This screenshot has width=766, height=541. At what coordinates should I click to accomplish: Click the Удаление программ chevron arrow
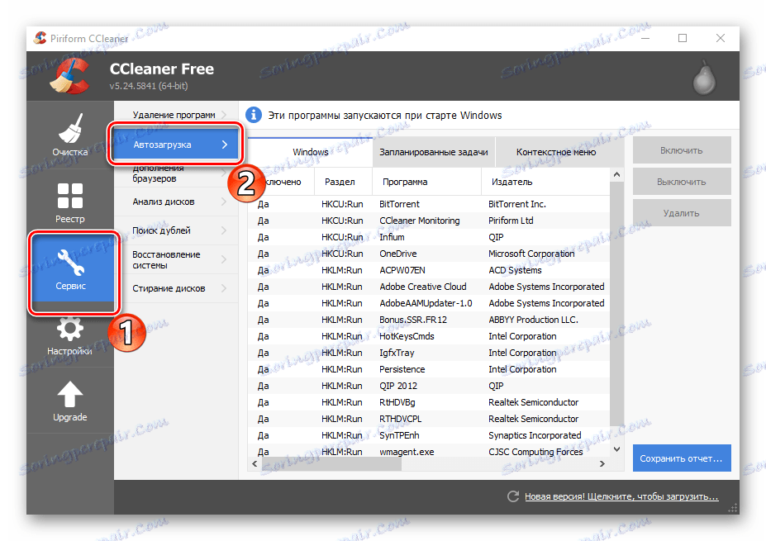pos(224,115)
